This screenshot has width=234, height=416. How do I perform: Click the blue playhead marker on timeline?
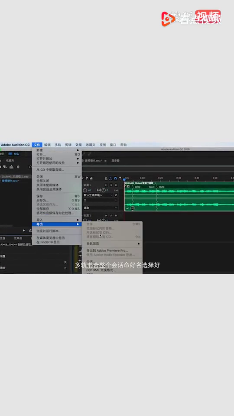(124, 179)
